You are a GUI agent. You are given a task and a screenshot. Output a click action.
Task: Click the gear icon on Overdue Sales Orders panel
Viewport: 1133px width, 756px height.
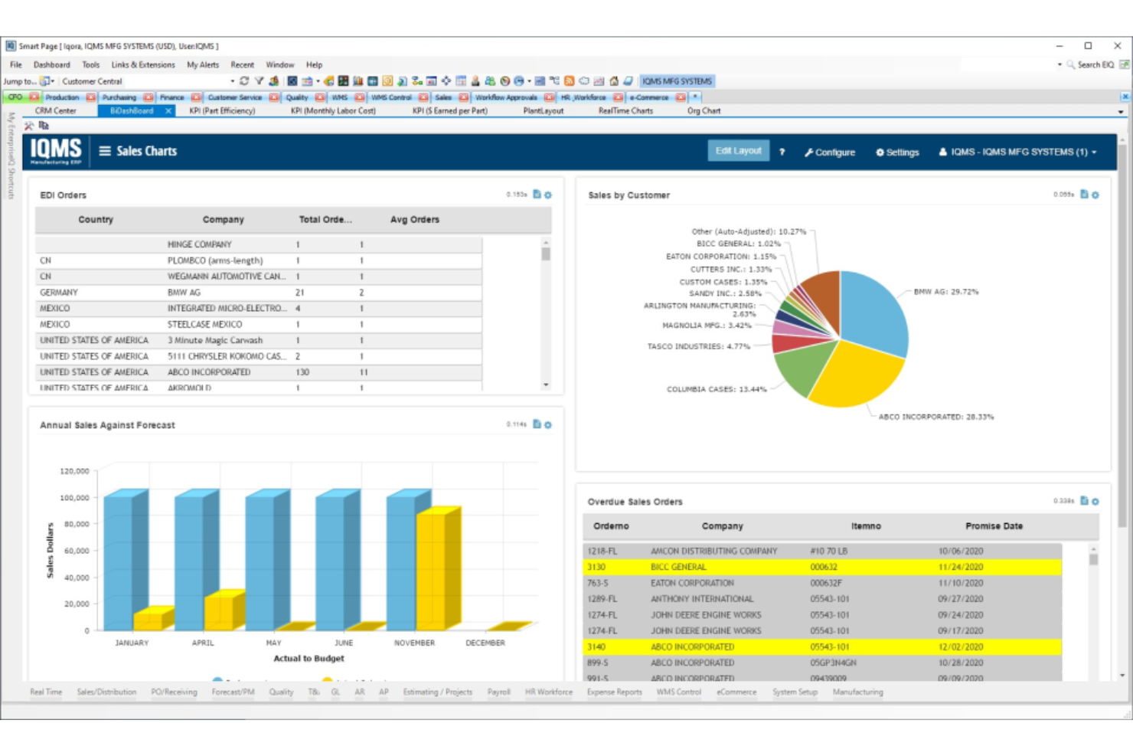point(1095,502)
